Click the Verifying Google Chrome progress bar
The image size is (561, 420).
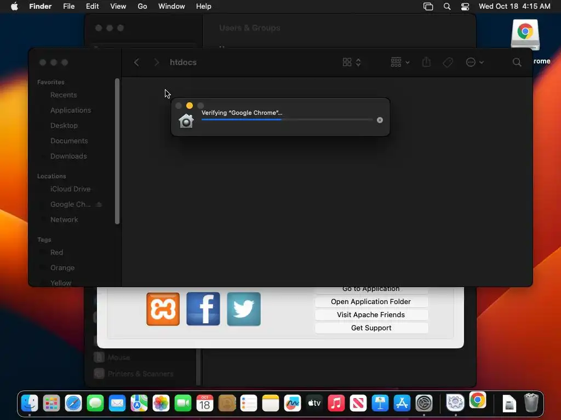(287, 120)
